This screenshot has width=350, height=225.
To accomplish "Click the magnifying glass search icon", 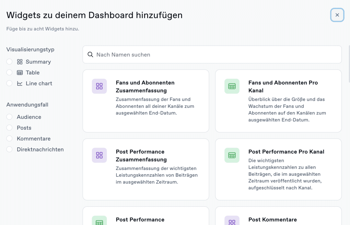I will tap(90, 55).
